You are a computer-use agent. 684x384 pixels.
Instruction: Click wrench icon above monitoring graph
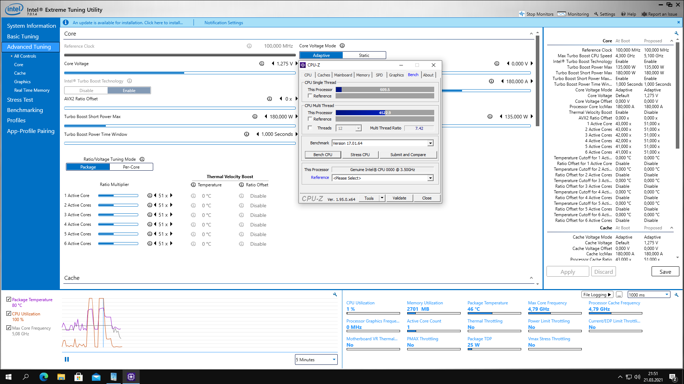point(335,294)
